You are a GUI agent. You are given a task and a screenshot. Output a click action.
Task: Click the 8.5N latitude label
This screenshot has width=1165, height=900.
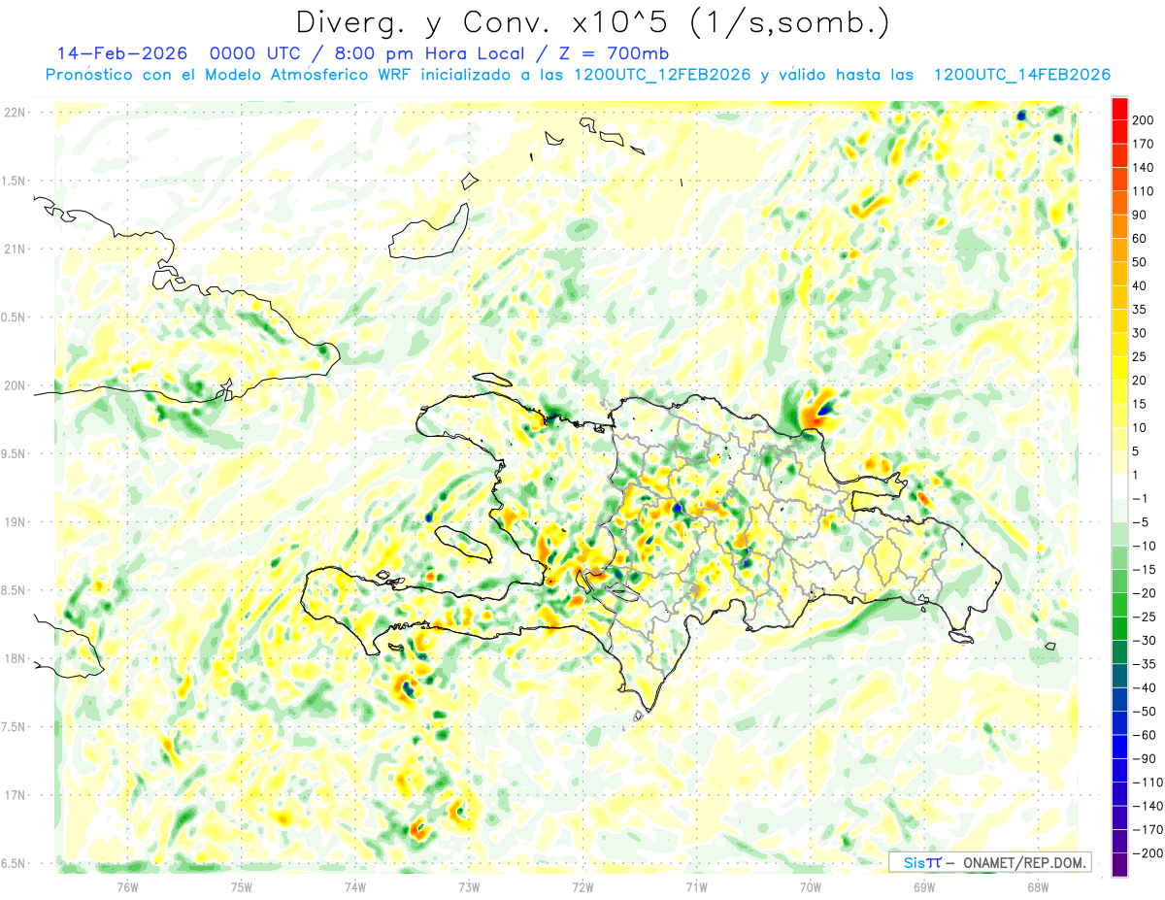12,590
